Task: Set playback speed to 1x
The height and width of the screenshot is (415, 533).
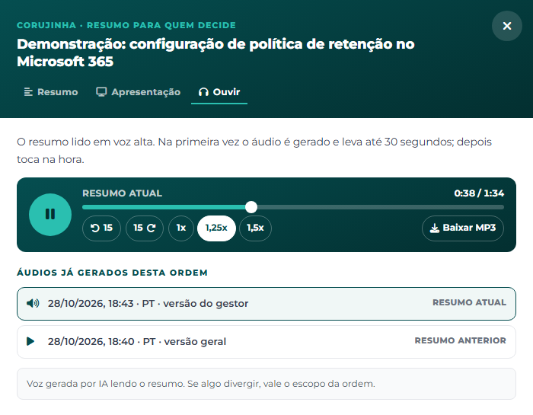Action: (x=181, y=228)
